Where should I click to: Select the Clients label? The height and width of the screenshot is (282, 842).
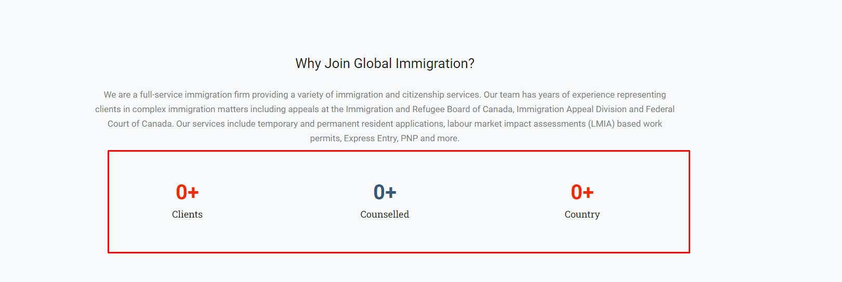click(x=187, y=214)
